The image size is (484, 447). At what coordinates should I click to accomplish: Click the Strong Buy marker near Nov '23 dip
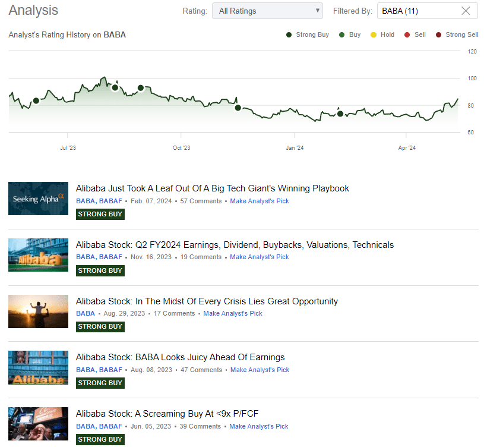point(238,108)
